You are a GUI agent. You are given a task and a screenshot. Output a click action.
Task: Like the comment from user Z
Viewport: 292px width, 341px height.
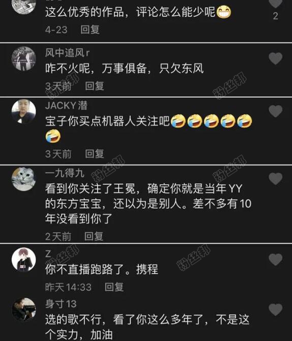[276, 259]
